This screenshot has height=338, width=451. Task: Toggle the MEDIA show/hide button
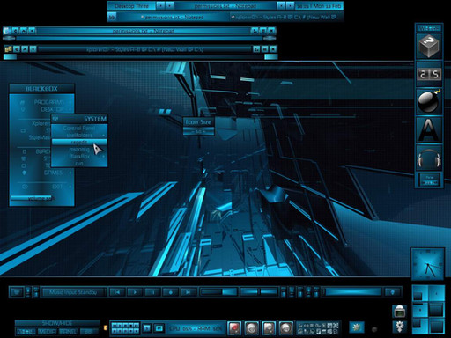coord(48,332)
